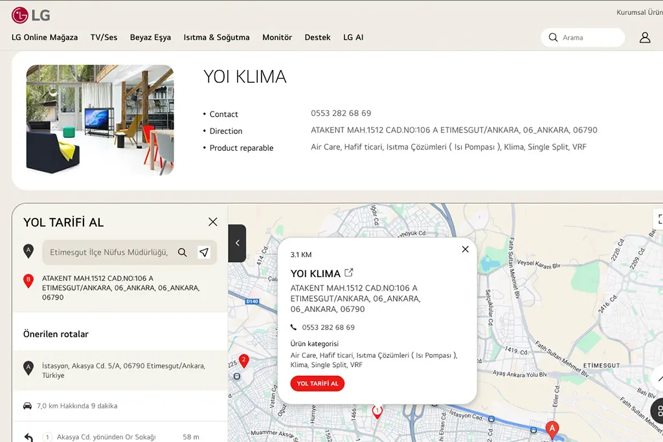Image resolution: width=663 pixels, height=442 pixels.
Task: Open the TV/Ses menu
Action: 104,37
